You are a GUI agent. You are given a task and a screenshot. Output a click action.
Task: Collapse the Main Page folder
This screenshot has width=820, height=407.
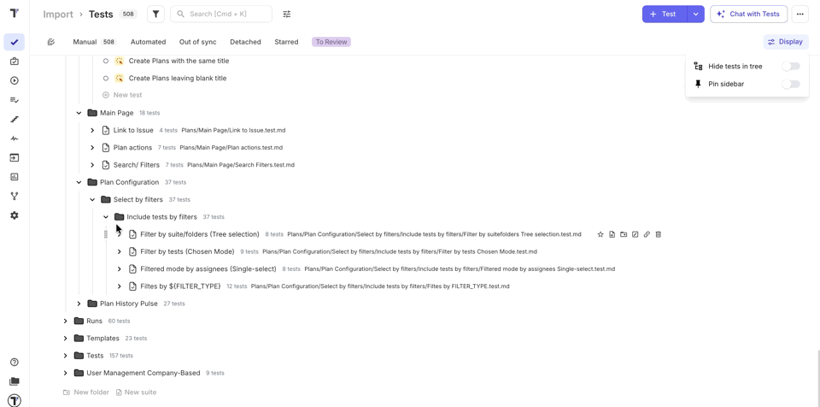tap(79, 113)
